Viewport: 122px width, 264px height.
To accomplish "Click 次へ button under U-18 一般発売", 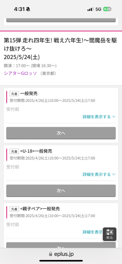I will [x=61, y=191].
